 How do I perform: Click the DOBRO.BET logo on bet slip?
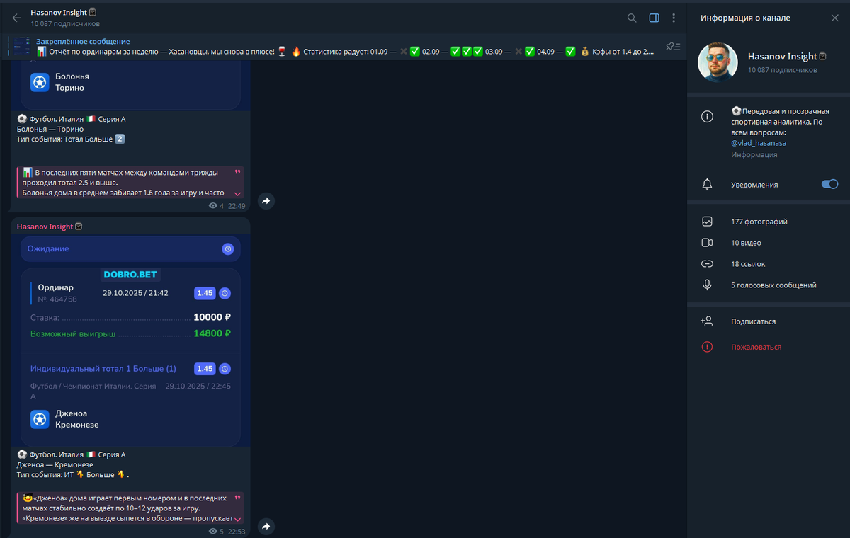[x=132, y=275]
